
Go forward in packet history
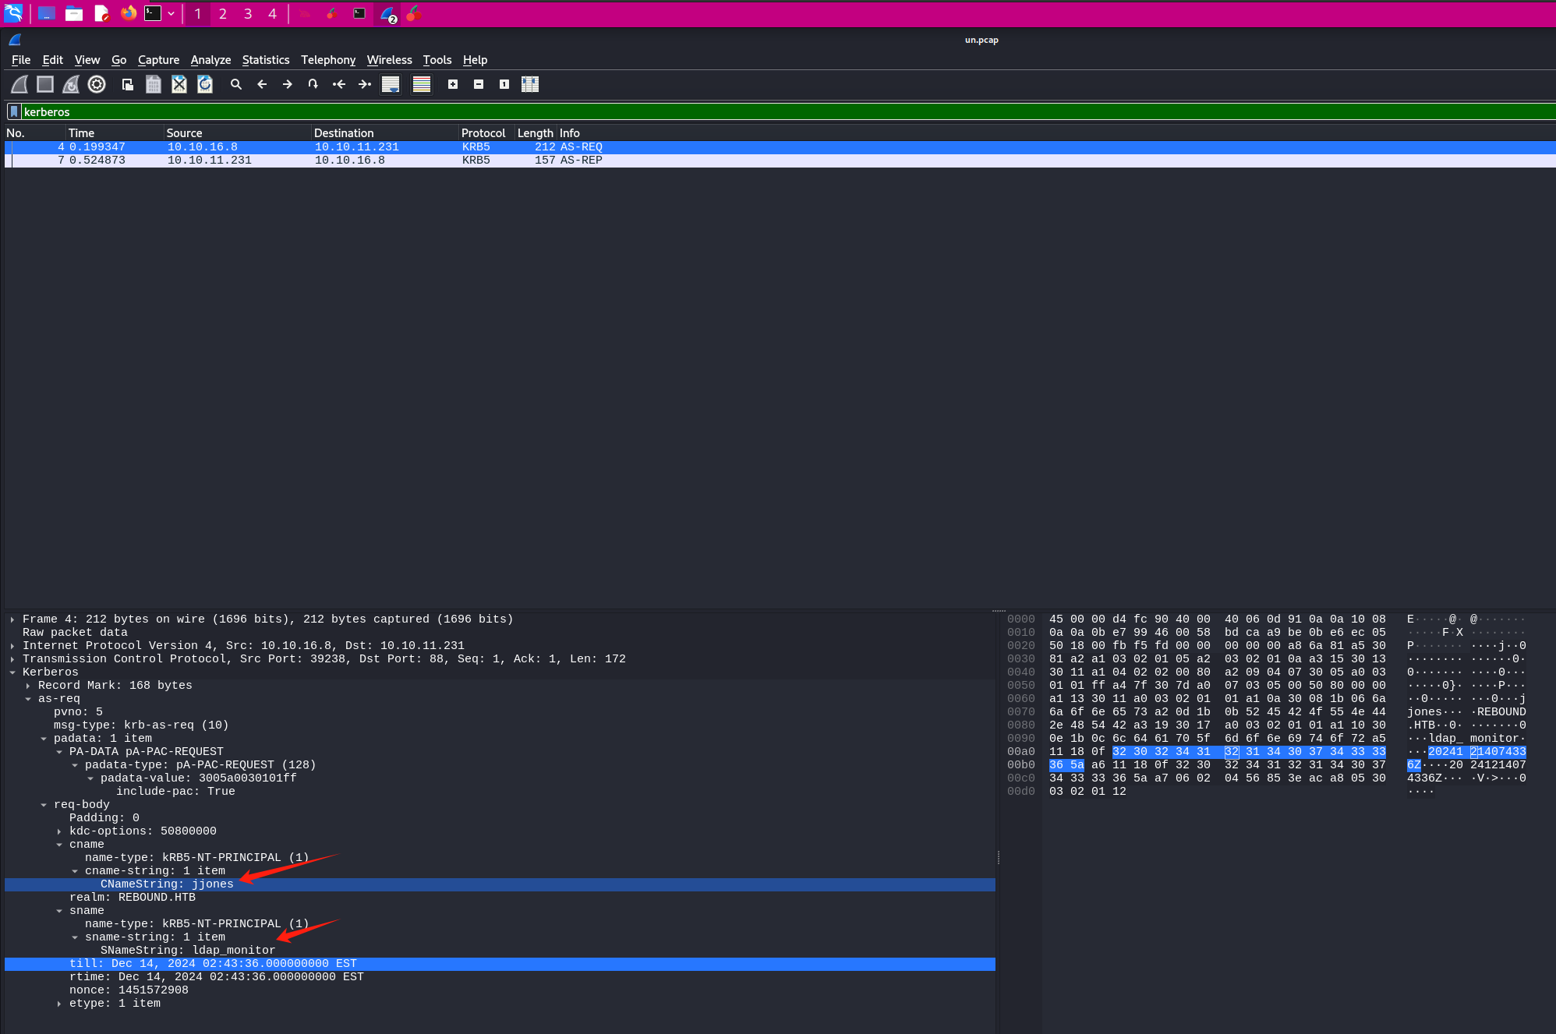[x=288, y=84]
